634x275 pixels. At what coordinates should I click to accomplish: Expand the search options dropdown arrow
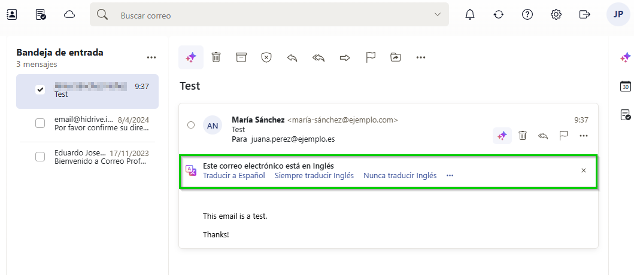click(438, 14)
